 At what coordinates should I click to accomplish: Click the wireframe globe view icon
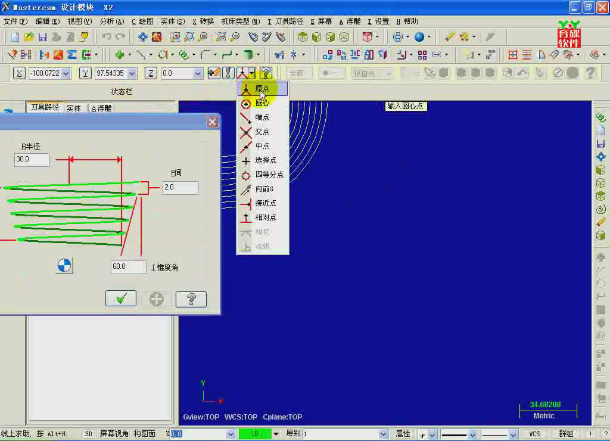pos(397,37)
